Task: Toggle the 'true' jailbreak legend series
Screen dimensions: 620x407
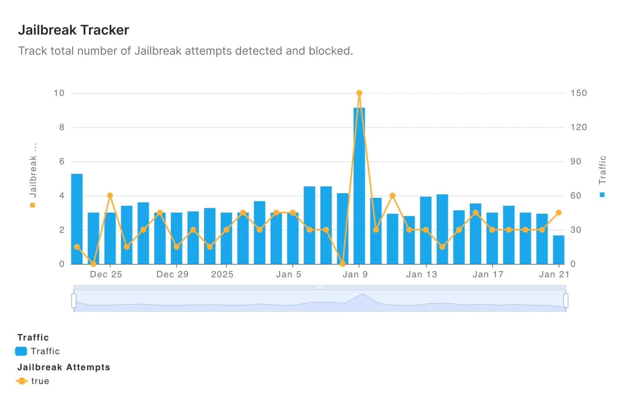Action: coord(33,381)
